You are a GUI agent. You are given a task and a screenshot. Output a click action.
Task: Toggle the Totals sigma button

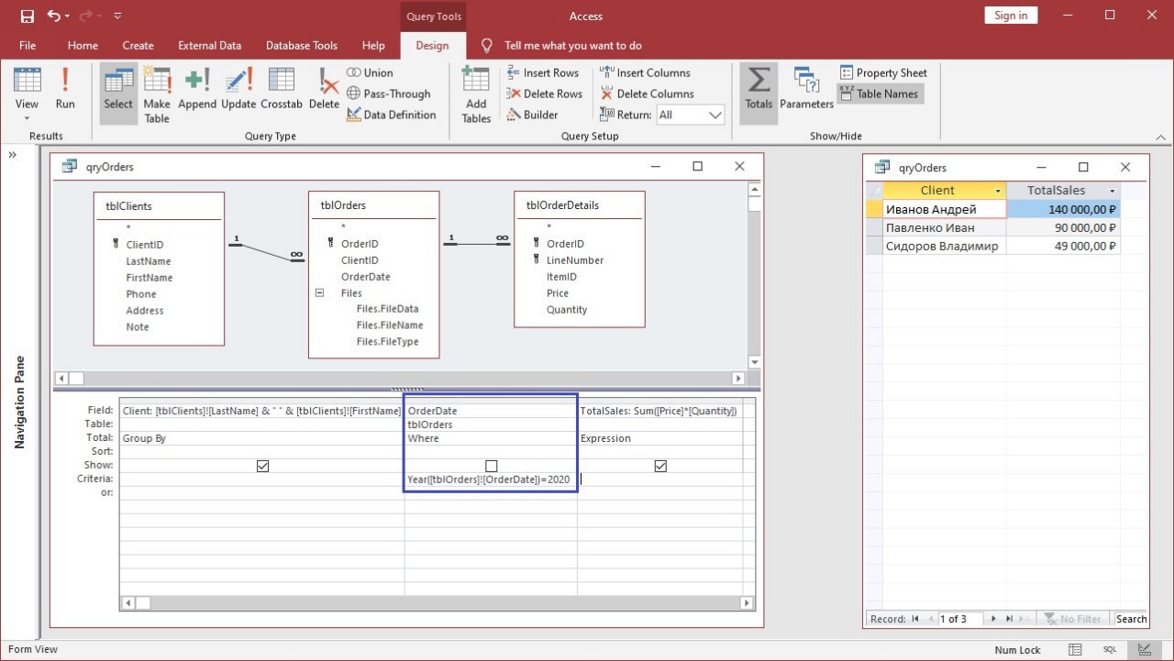[x=759, y=90]
